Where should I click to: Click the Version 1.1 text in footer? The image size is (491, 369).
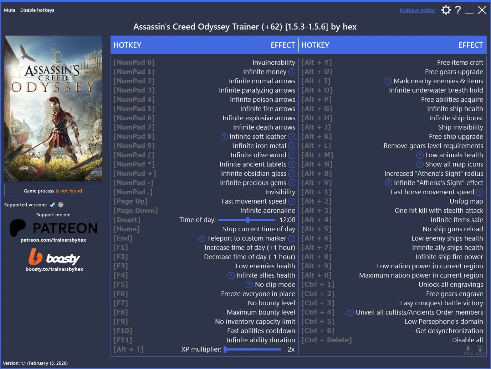pyautogui.click(x=35, y=363)
